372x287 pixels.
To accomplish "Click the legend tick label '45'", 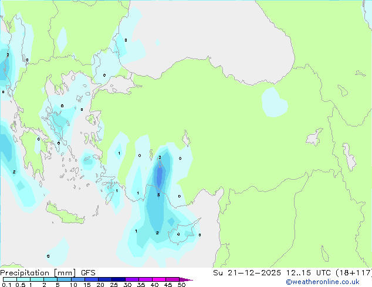I will 168,285.
